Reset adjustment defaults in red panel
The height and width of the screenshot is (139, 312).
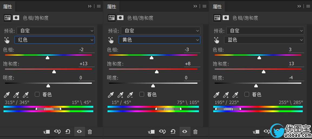click(x=68, y=131)
